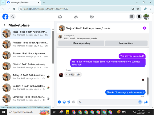The width and height of the screenshot is (154, 115).
Task: Open Toejo conversation in list
Action: [x=26, y=33]
